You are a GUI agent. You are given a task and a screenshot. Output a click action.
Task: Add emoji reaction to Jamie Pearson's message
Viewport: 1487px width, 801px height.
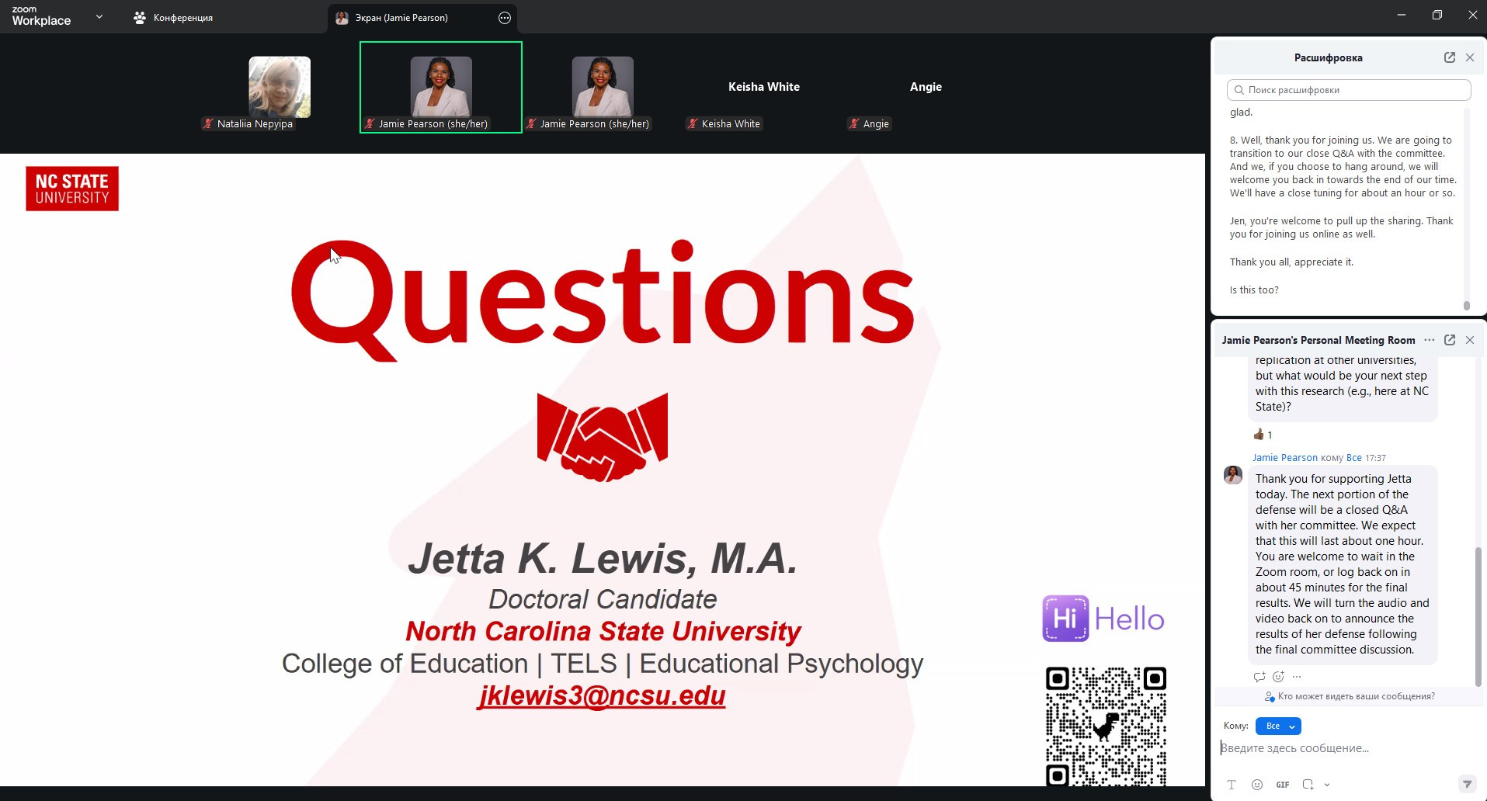[x=1278, y=677]
